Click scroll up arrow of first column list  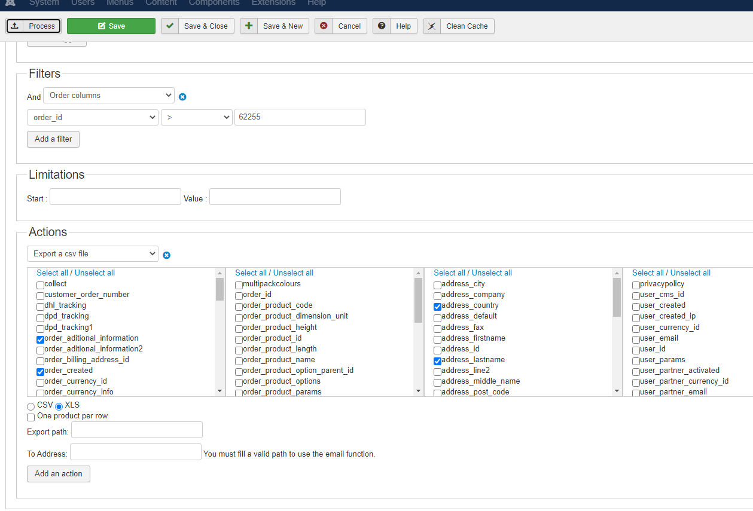220,273
